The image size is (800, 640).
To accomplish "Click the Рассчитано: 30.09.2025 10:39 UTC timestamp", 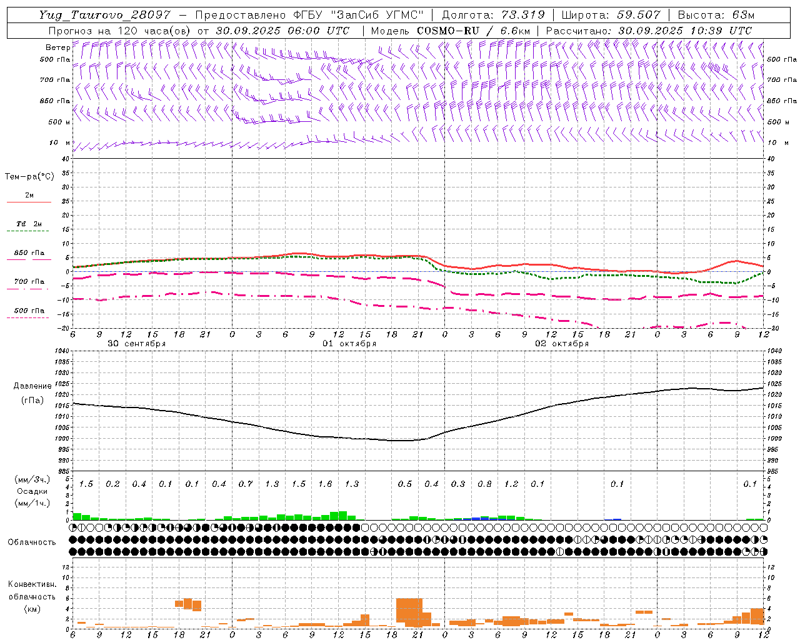I will [x=649, y=31].
